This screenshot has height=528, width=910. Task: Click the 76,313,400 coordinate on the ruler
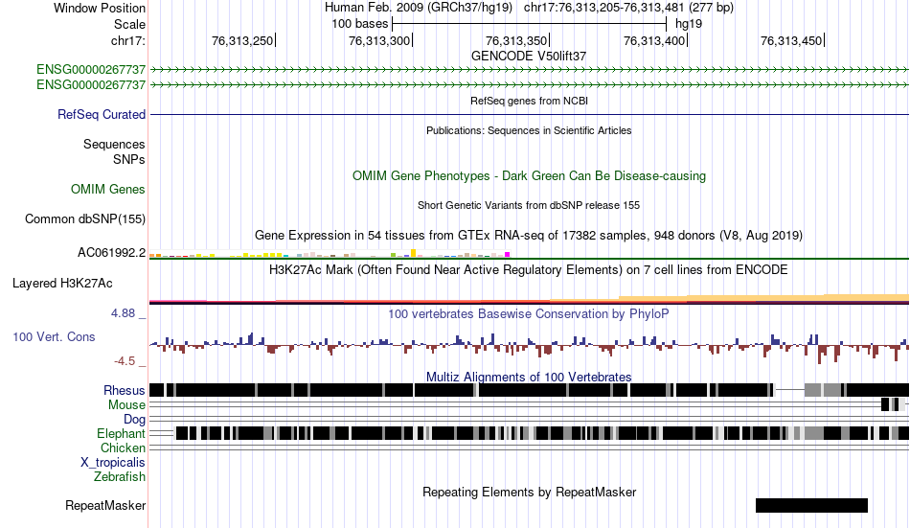pyautogui.click(x=653, y=40)
